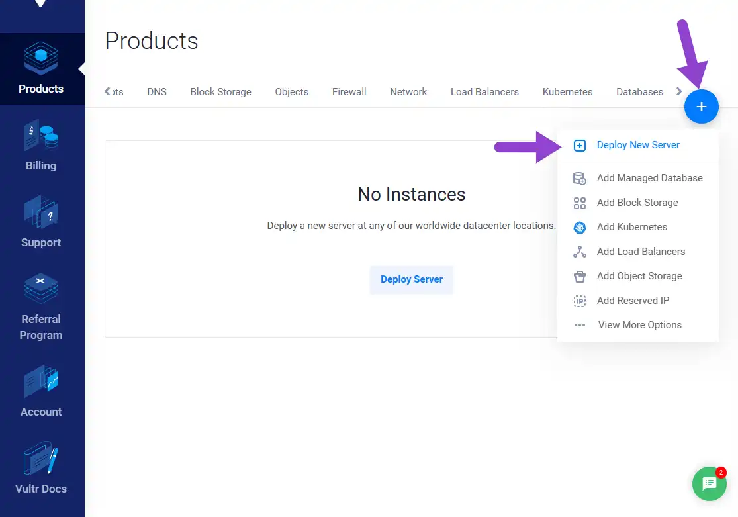Viewport: 738px width, 517px height.
Task: Open the Support sidebar icon
Action: 41,212
